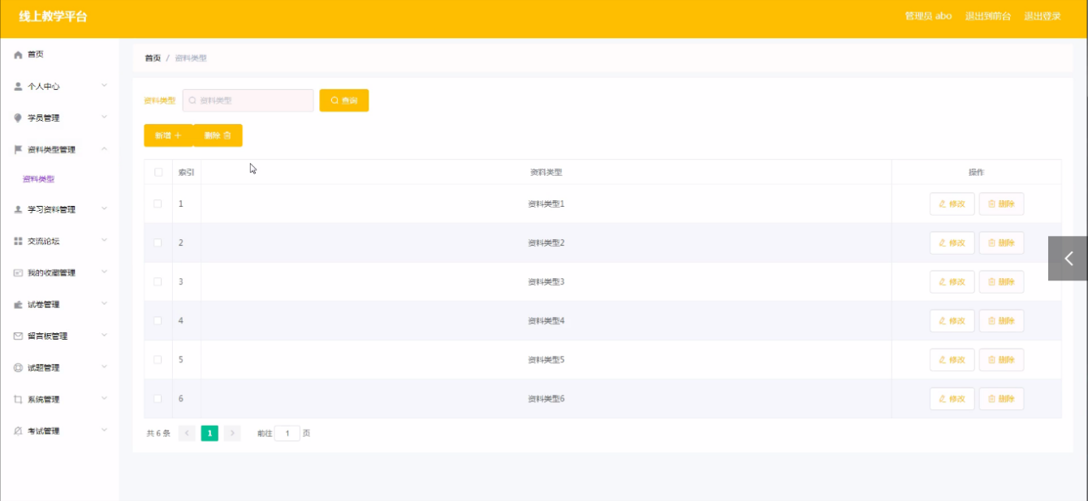Click the envelope icon beside 留言板管理
This screenshot has height=501, width=1088.
click(18, 336)
